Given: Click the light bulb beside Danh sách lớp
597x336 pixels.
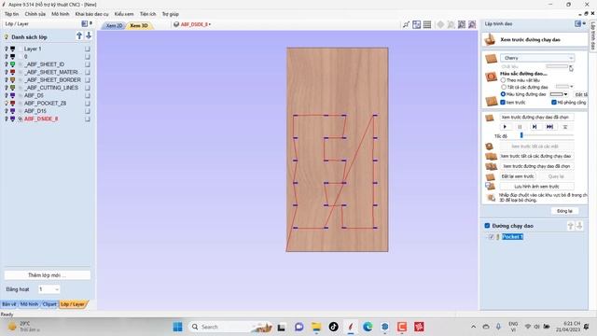Looking at the screenshot, I should point(7,37).
